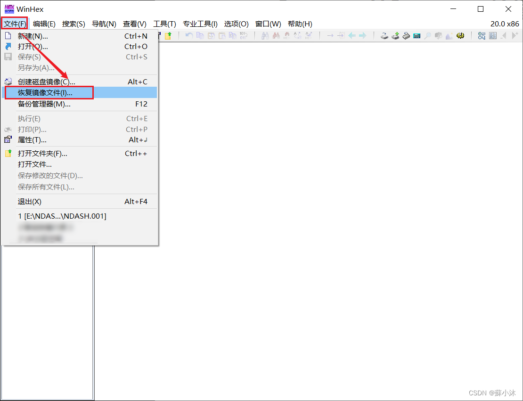Choose 打开(O)... from the file menu
523x401 pixels.
pos(79,46)
